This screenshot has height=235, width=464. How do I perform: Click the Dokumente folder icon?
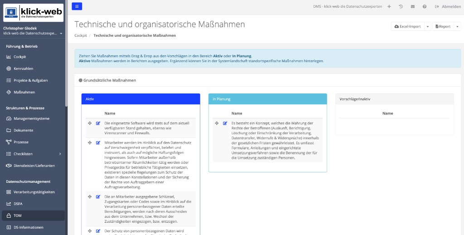pyautogui.click(x=9, y=130)
